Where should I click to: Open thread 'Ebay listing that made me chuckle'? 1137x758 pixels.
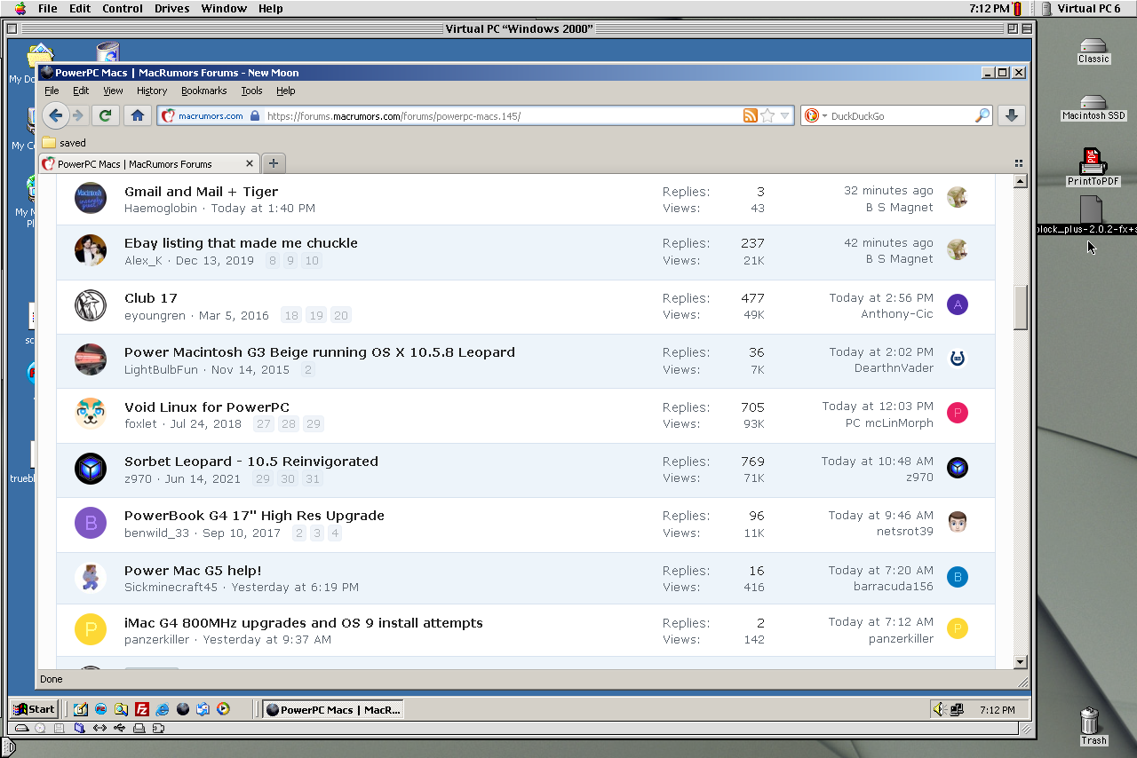tap(241, 243)
